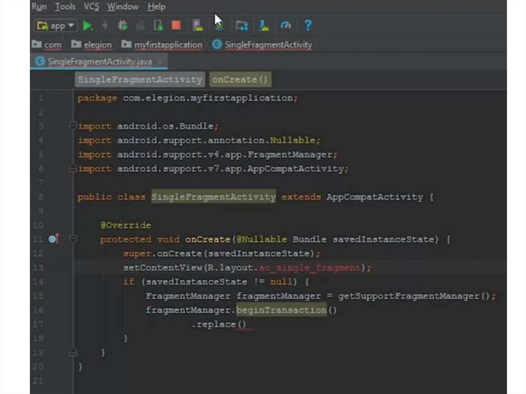Open the Project Structure icon
The height and width of the screenshot is (394, 526).
tap(241, 25)
